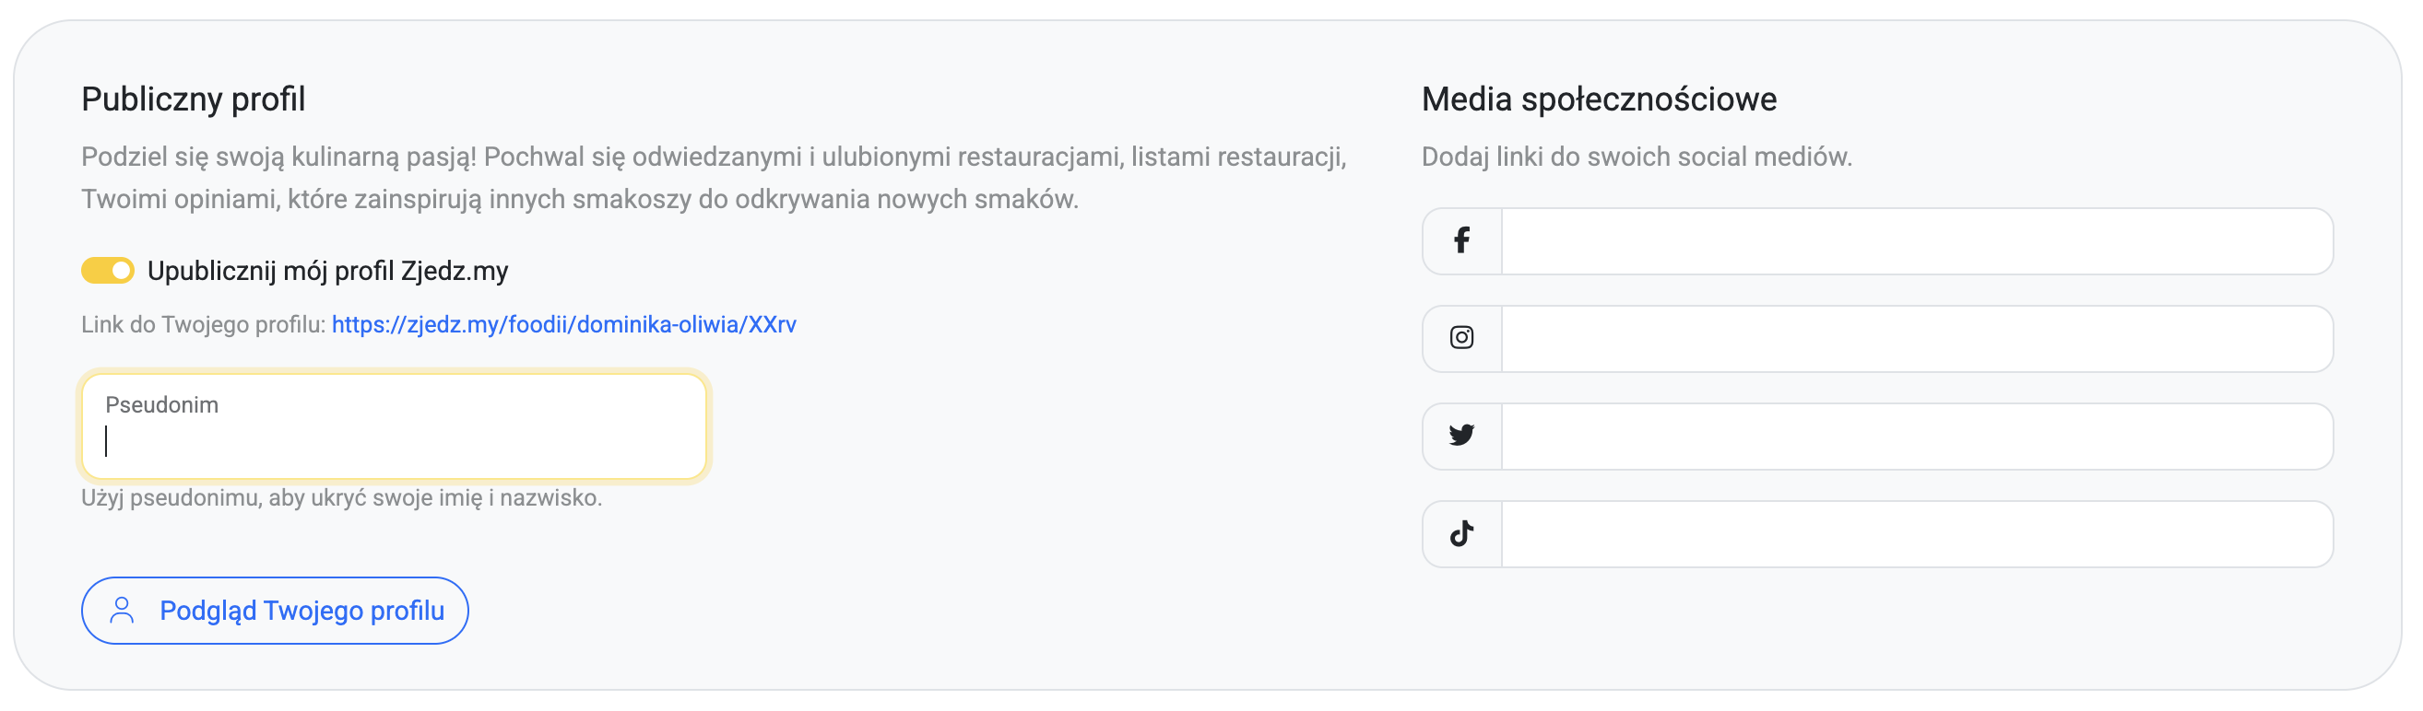Click the Facebook link input field

pyautogui.click(x=1916, y=241)
